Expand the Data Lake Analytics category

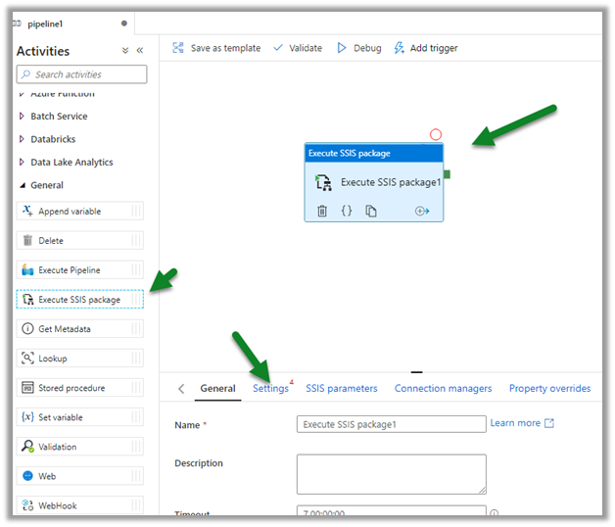(x=71, y=163)
